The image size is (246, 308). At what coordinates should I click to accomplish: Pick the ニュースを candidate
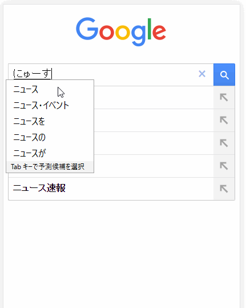point(29,121)
